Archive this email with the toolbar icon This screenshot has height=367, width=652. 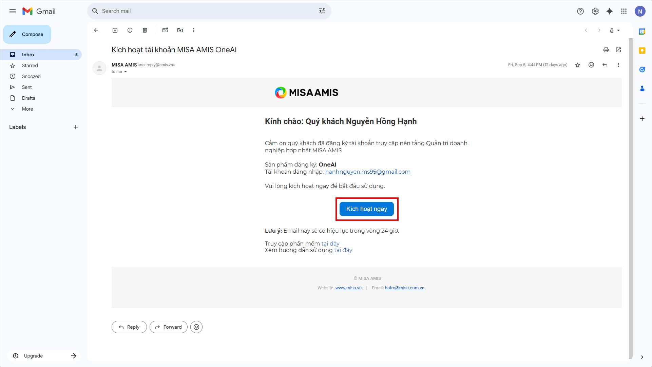[115, 30]
